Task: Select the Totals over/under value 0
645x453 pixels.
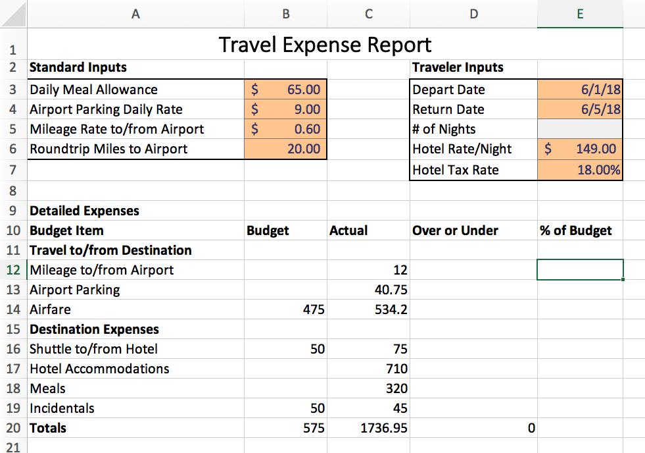Action: [473, 428]
